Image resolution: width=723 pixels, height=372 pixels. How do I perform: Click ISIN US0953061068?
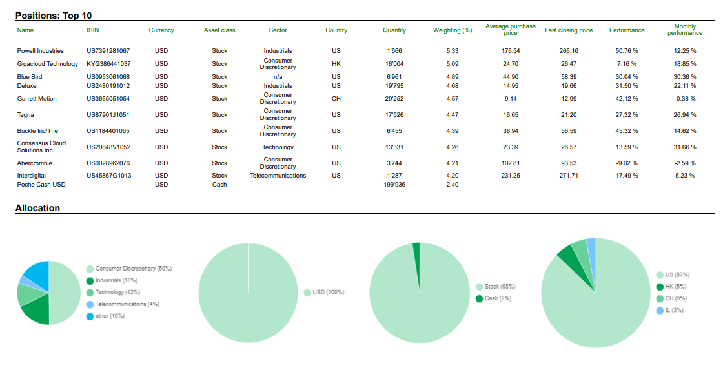pos(108,77)
